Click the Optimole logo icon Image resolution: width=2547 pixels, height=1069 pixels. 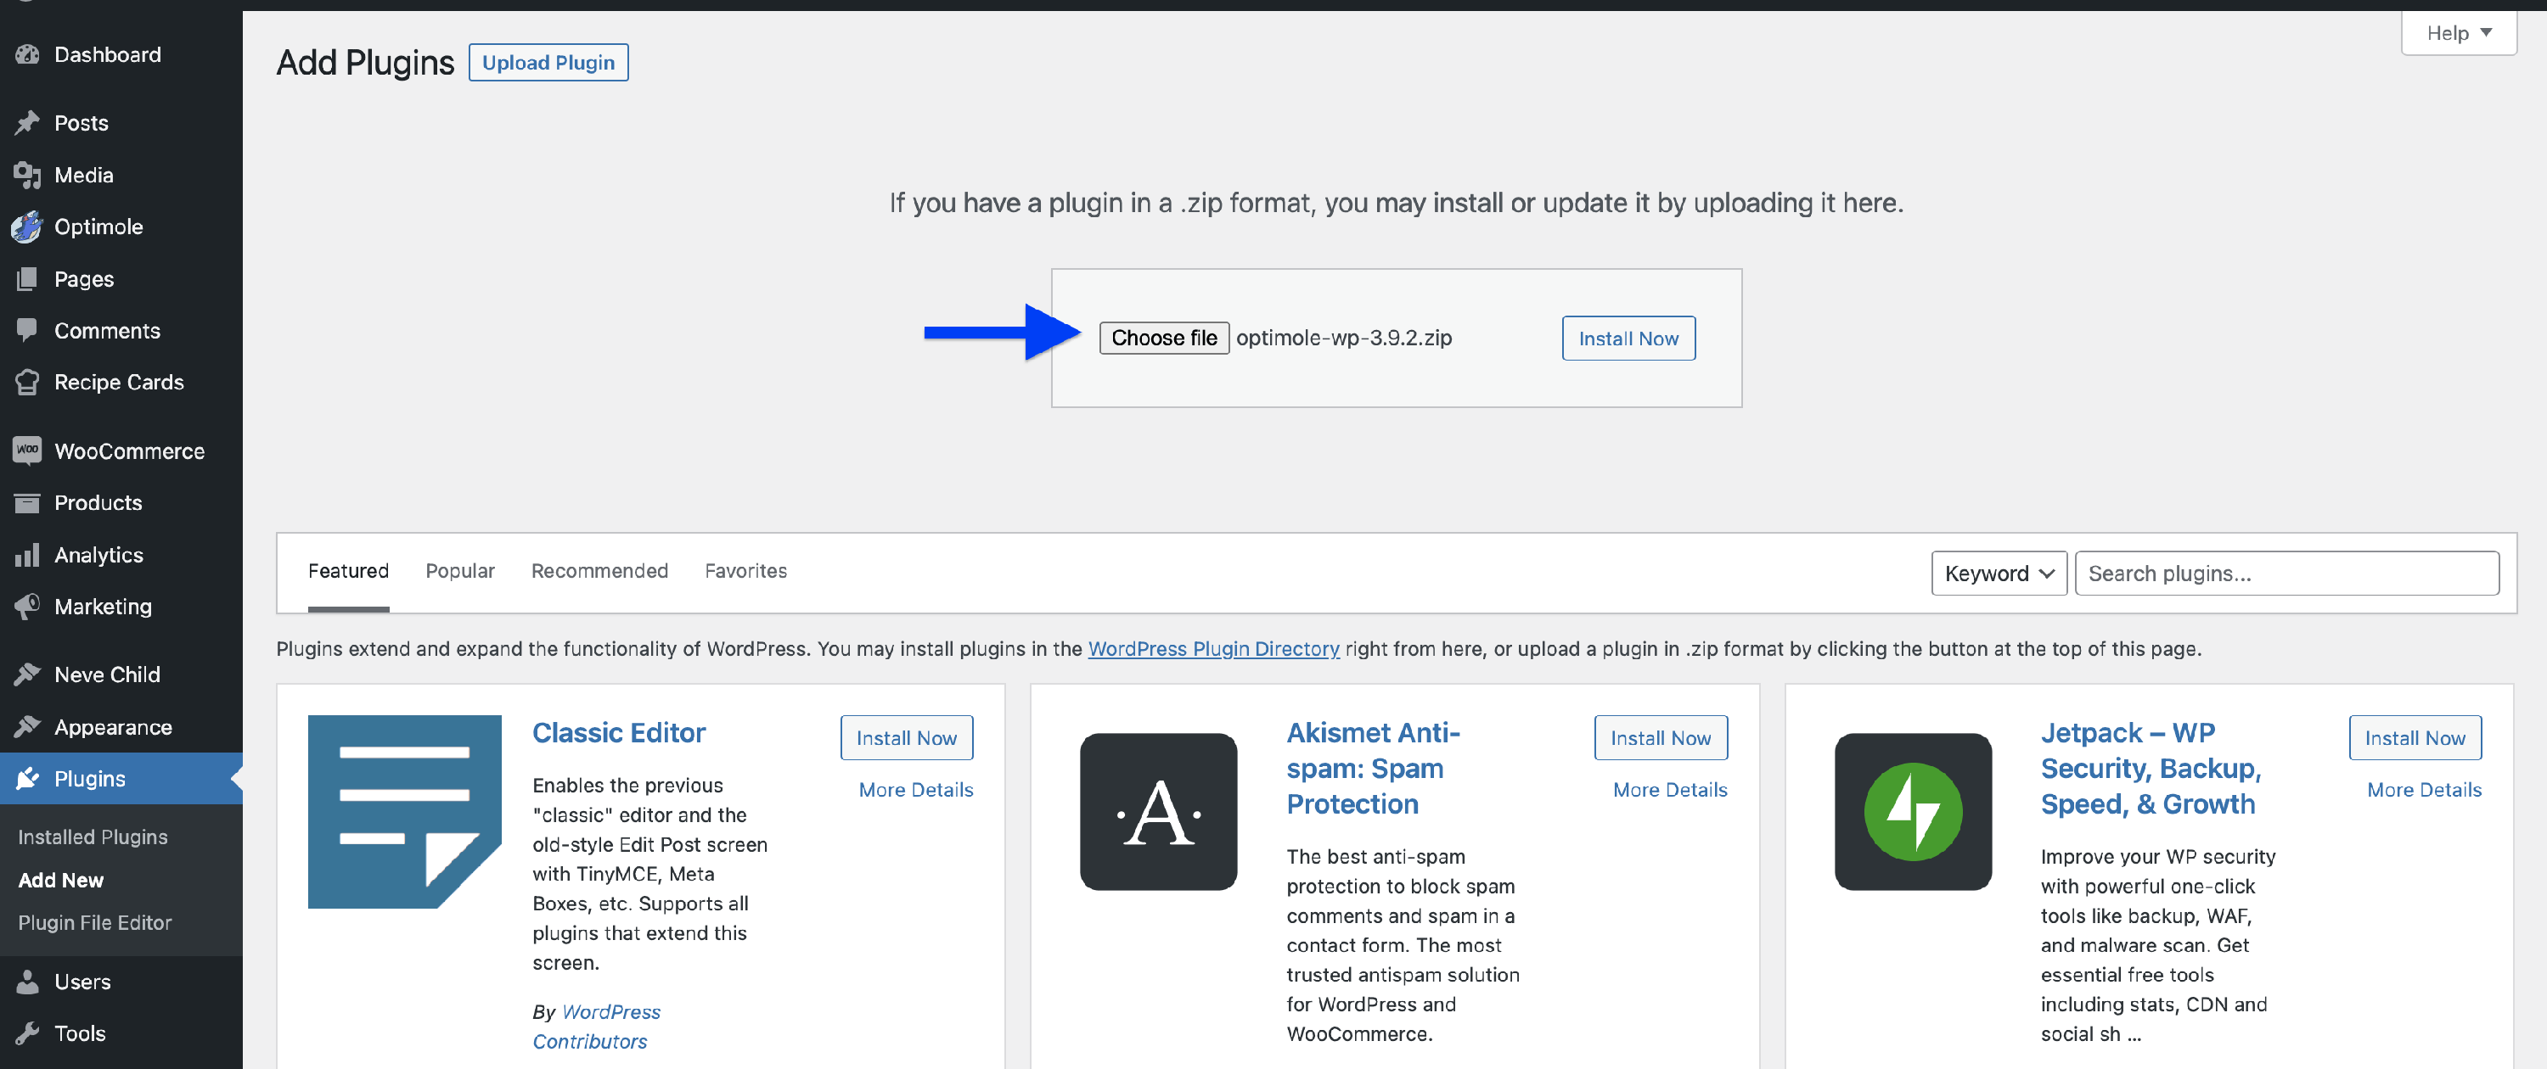(28, 227)
